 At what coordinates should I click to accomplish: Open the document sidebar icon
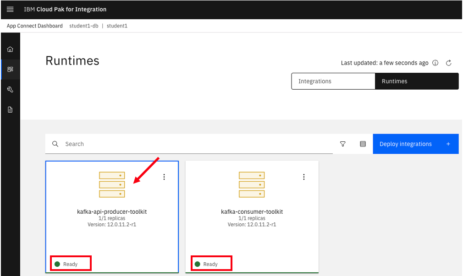pyautogui.click(x=10, y=110)
